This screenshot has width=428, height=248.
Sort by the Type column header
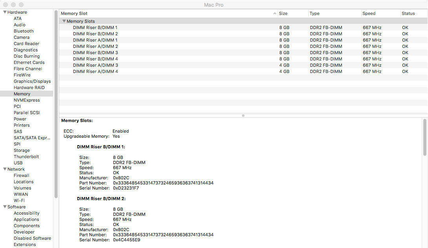[315, 13]
